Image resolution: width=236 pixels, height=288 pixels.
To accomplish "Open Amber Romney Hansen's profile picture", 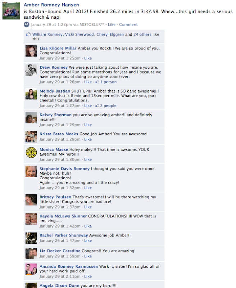I will point(11,10).
